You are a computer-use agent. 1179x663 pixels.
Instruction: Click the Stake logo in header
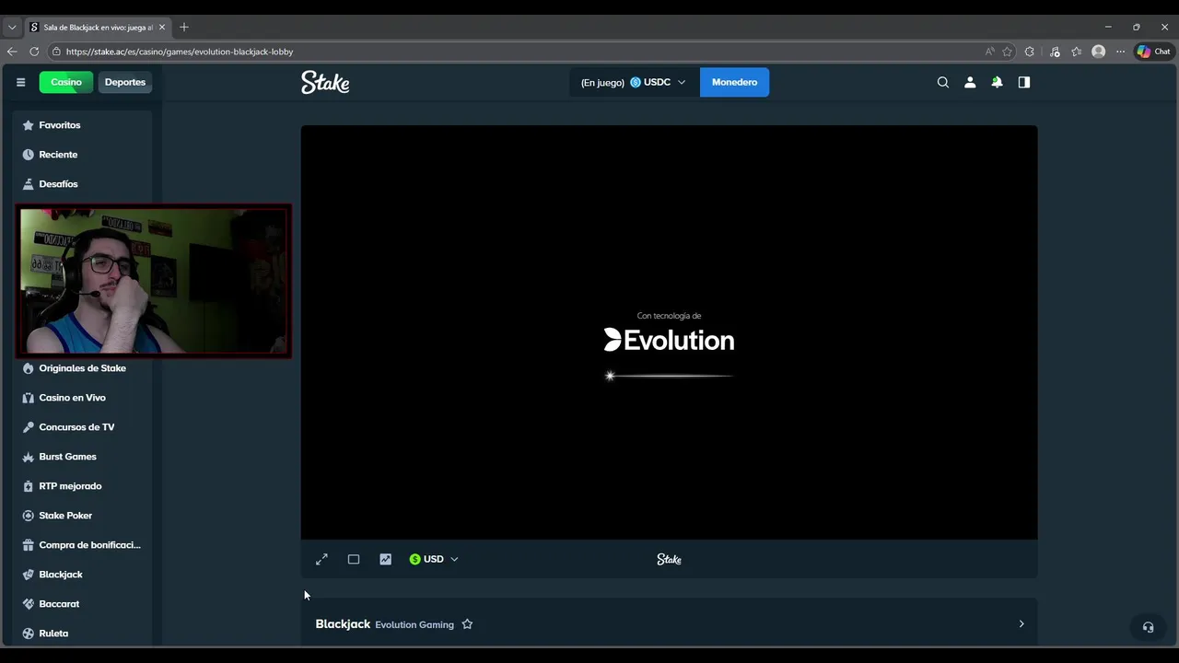tap(325, 82)
